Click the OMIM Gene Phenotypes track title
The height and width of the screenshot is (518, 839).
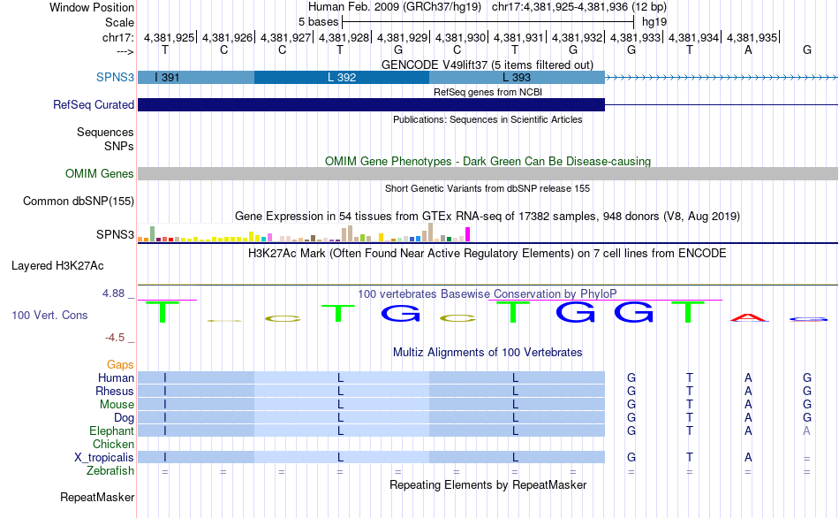[488, 161]
